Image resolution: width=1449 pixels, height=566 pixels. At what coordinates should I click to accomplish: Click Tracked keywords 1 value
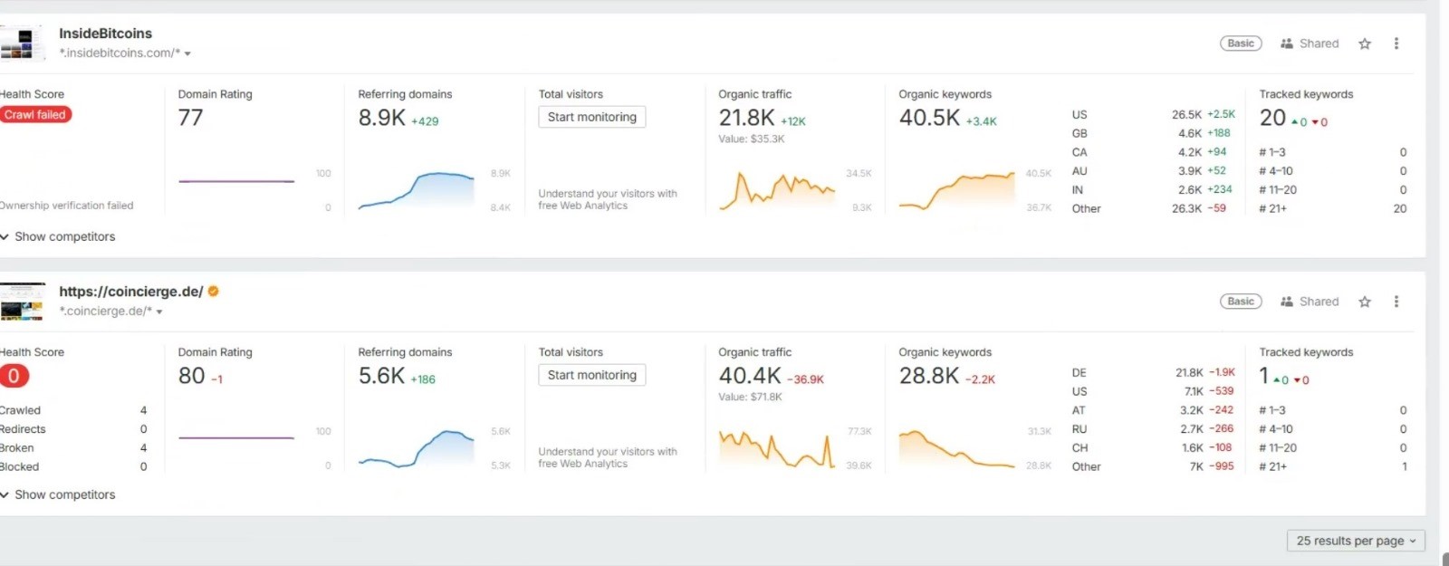tap(1264, 376)
